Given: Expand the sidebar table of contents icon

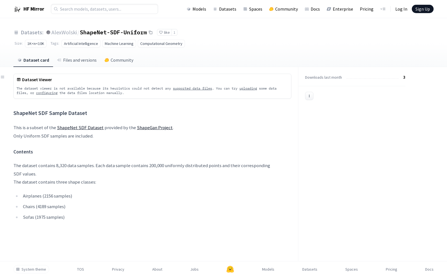Looking at the screenshot, I should click(3, 77).
